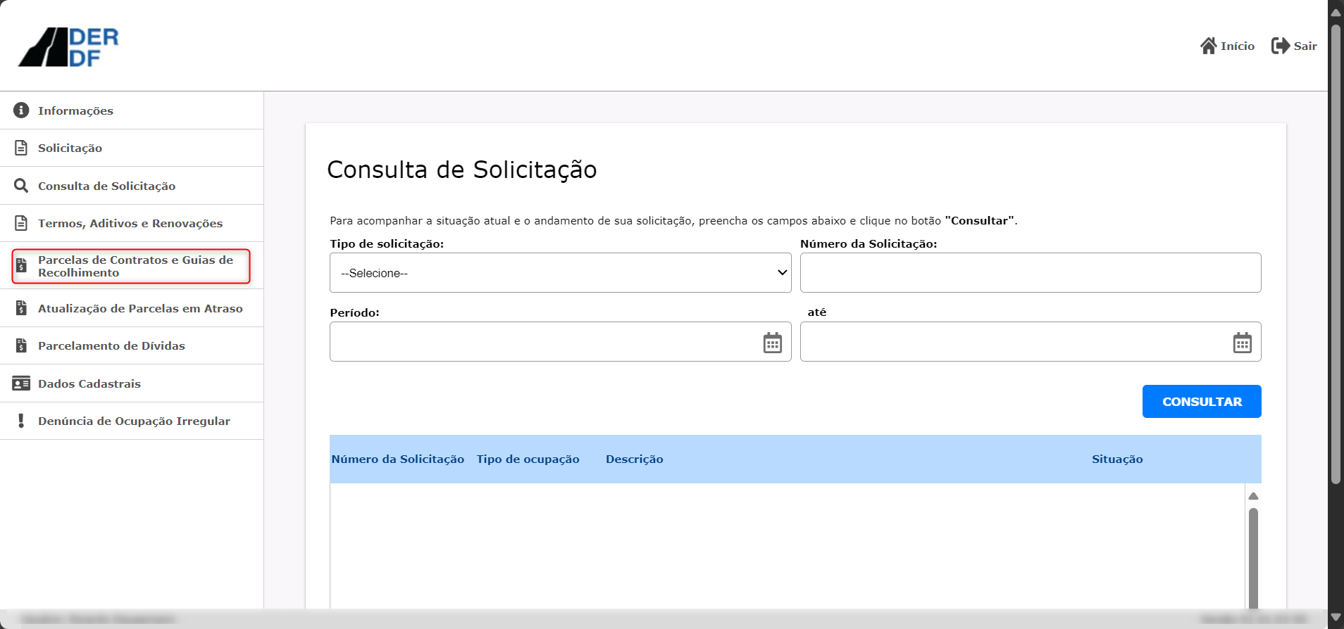Click the info circle icon beside Informações
This screenshot has height=629, width=1344.
click(x=21, y=110)
